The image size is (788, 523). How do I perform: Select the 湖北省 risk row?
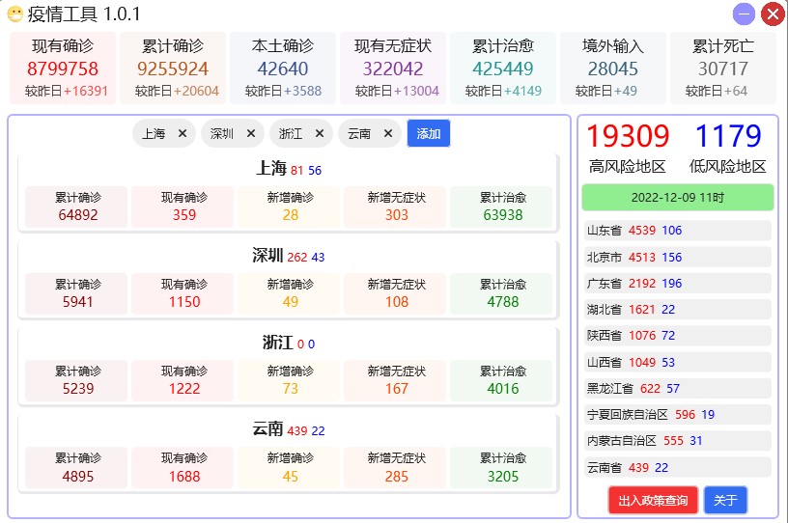(678, 310)
